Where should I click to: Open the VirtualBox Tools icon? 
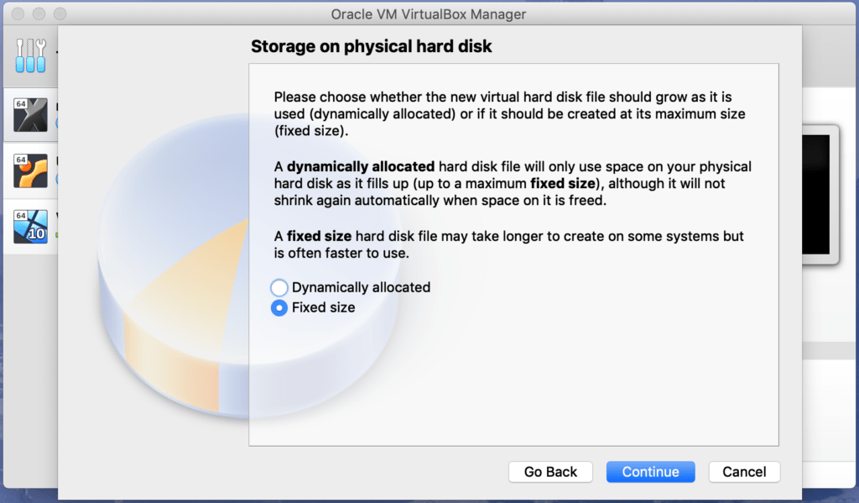[x=30, y=56]
